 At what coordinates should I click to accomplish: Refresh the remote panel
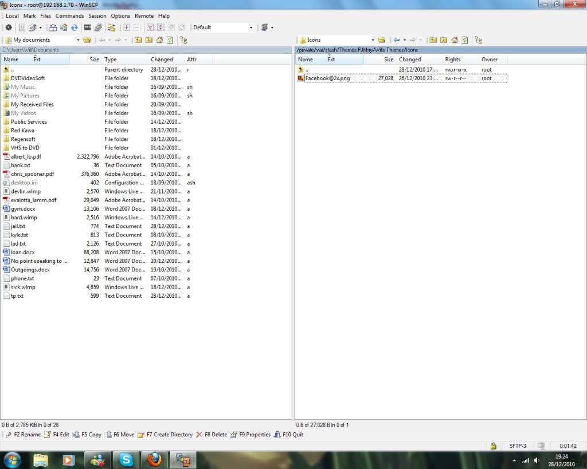coord(464,40)
